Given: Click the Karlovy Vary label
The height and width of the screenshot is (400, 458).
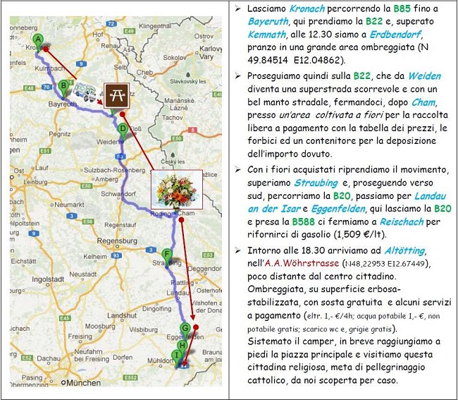Looking at the screenshot, I should coord(209,53).
